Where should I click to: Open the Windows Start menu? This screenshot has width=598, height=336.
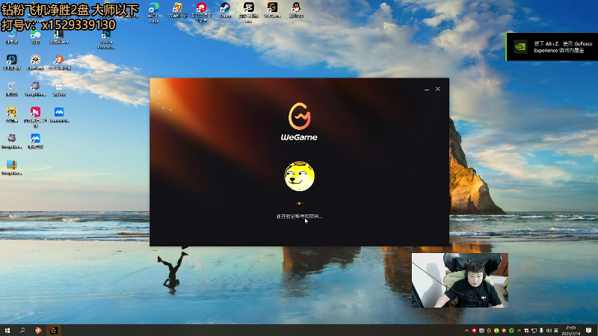pos(7,330)
